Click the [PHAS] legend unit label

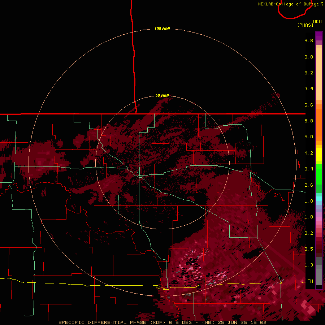coord(305,25)
